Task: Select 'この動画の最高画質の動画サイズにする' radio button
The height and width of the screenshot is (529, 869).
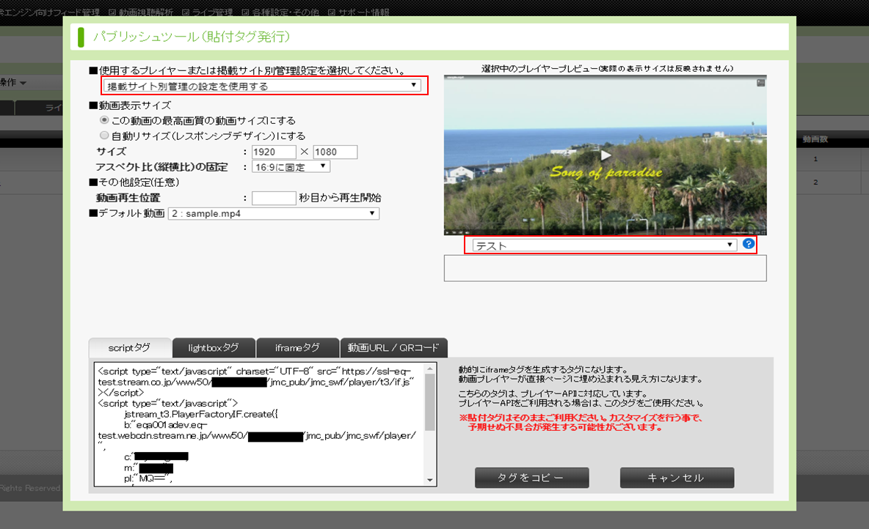Action: pyautogui.click(x=103, y=120)
